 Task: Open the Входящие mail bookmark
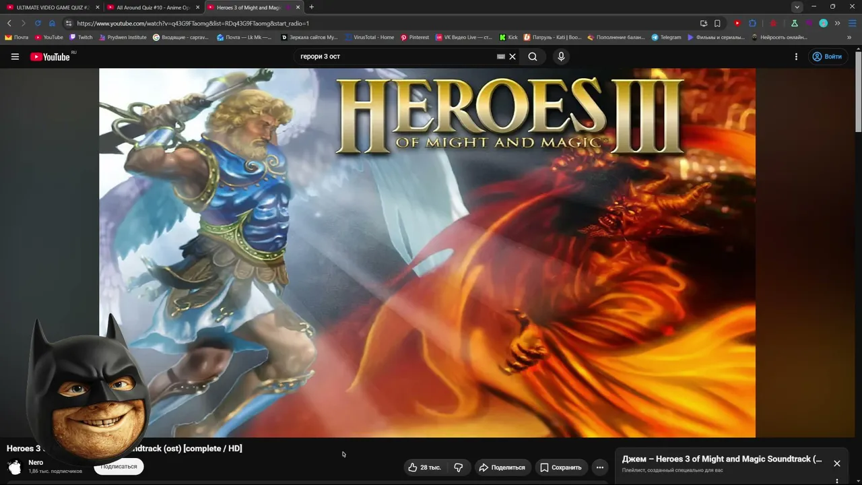tap(180, 37)
